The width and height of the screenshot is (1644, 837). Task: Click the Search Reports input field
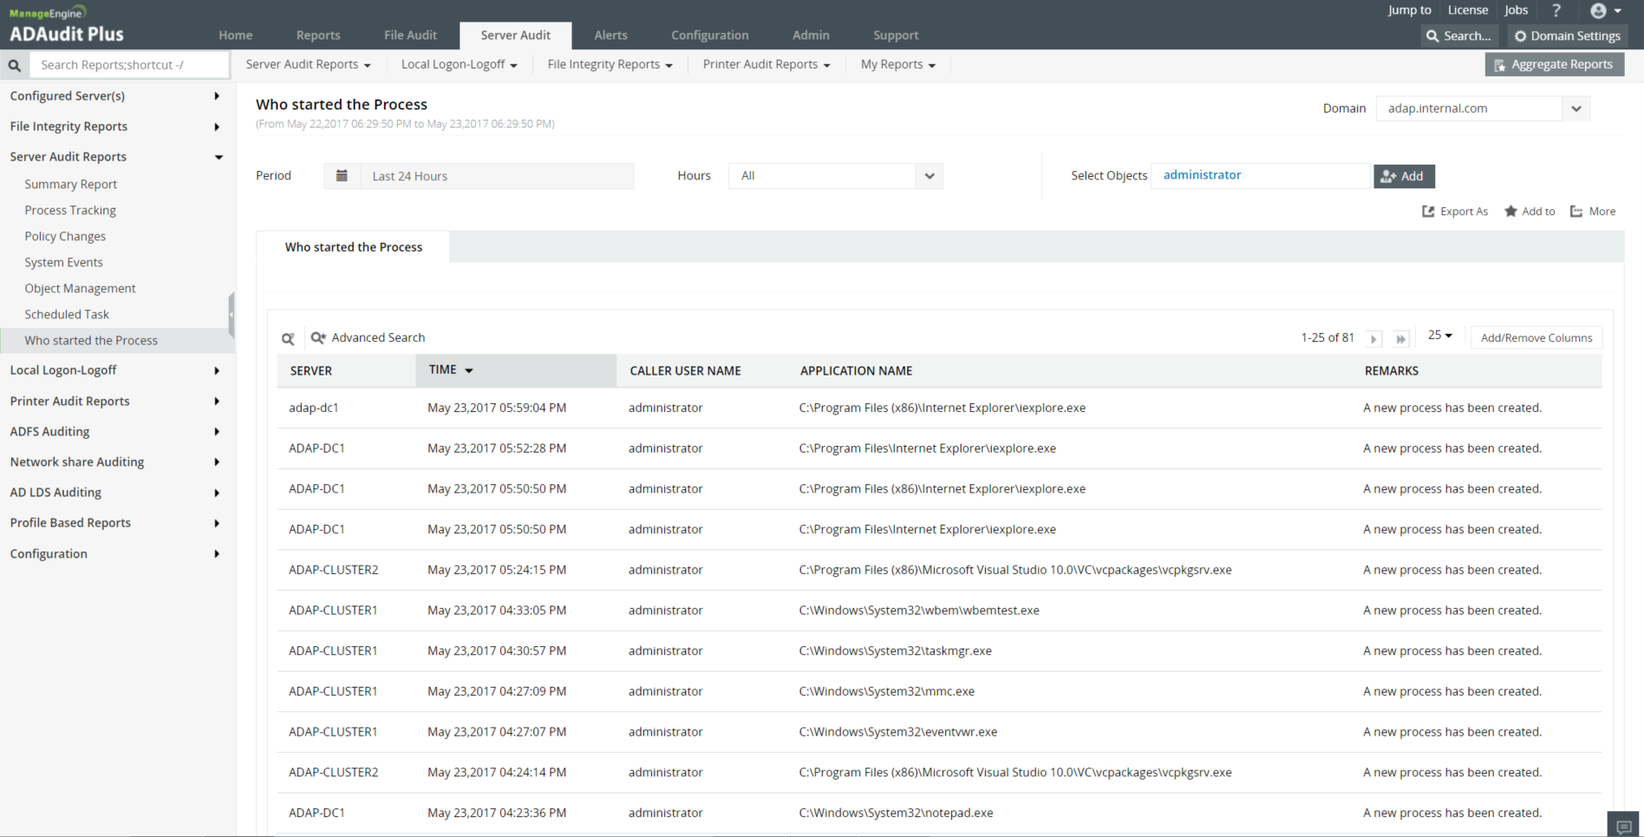coord(130,65)
